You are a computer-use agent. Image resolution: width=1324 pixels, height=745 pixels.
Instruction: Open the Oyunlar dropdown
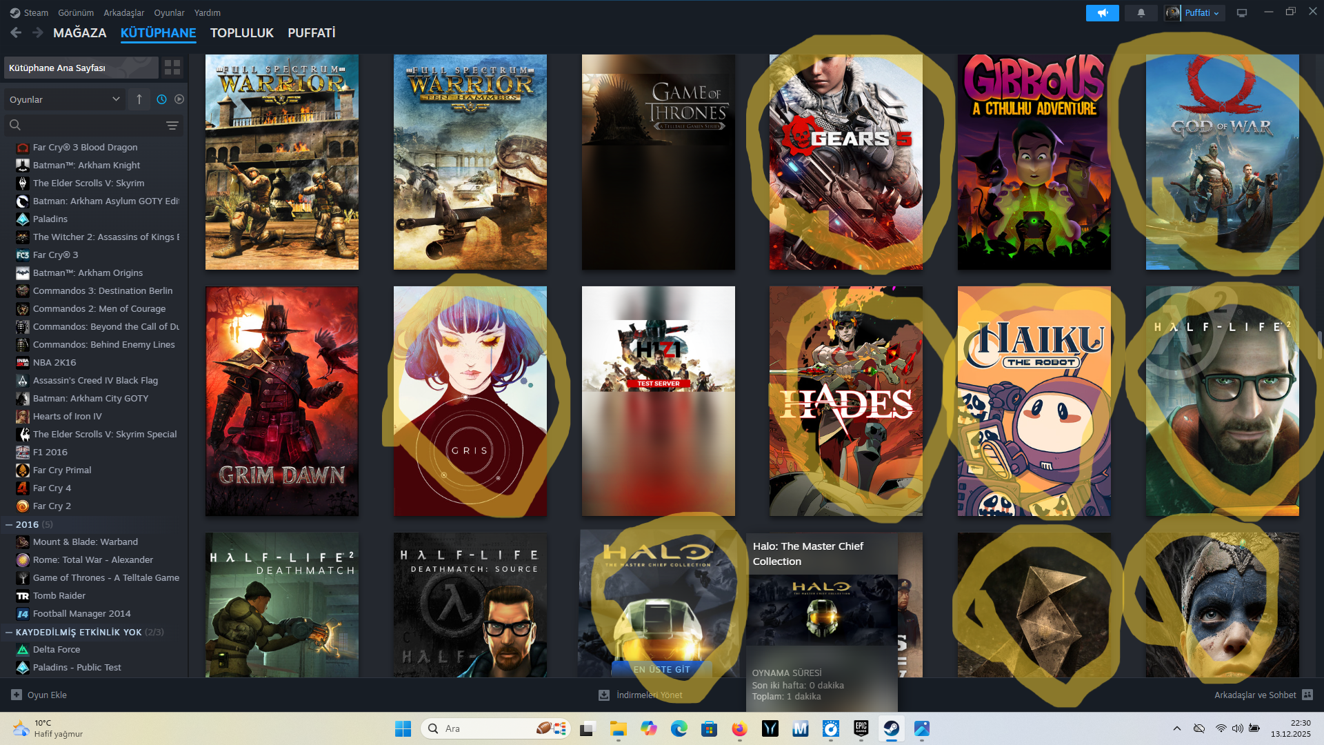coord(64,99)
